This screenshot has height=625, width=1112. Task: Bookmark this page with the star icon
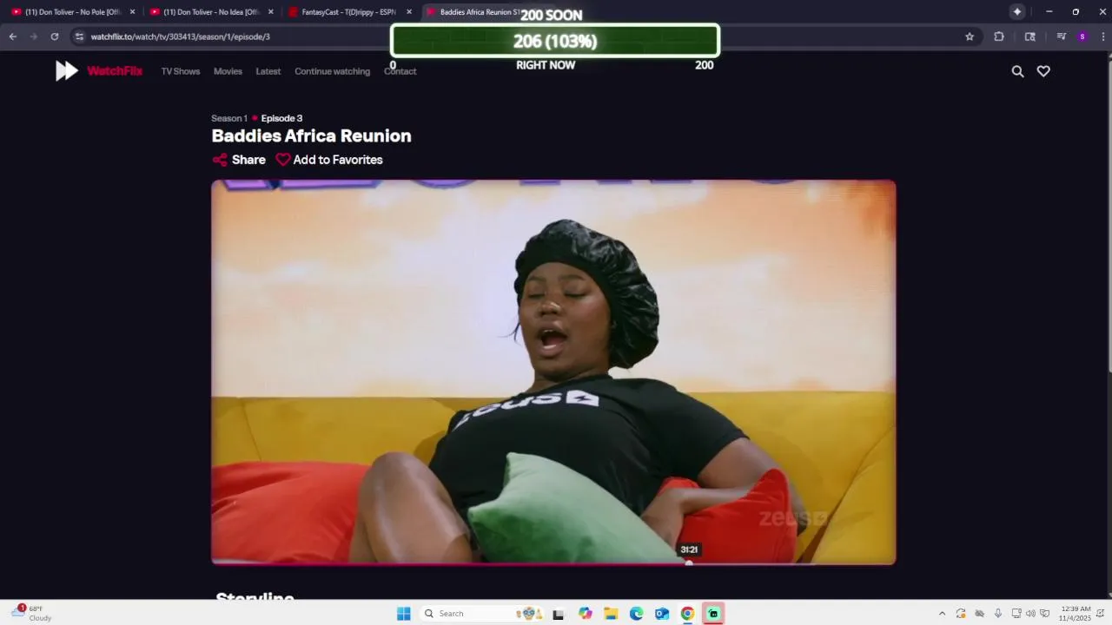coord(970,36)
